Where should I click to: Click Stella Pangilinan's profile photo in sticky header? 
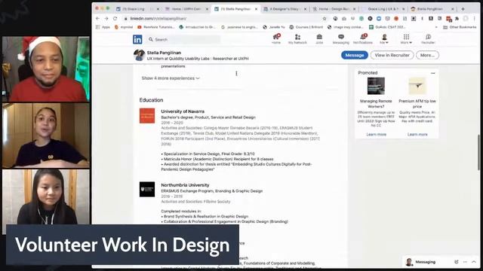[x=139, y=55]
